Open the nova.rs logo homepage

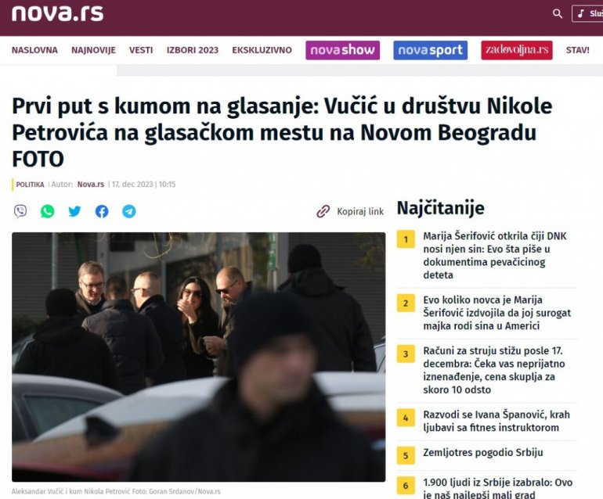[58, 14]
